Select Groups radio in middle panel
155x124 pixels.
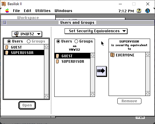pos(84,41)
